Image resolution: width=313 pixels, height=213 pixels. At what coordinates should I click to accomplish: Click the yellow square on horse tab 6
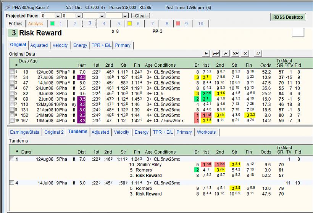(129, 24)
